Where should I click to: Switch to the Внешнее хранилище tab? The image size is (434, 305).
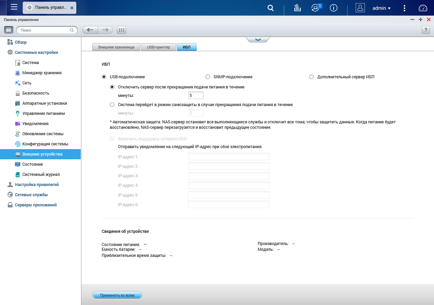(x=116, y=47)
